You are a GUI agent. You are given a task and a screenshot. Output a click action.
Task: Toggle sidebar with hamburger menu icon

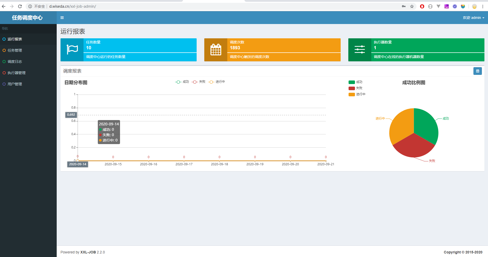pyautogui.click(x=62, y=18)
